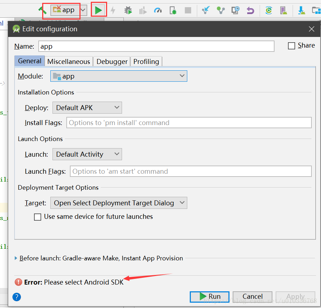Click the Cancel button
Screen dimensions: 321x308
tap(253, 297)
